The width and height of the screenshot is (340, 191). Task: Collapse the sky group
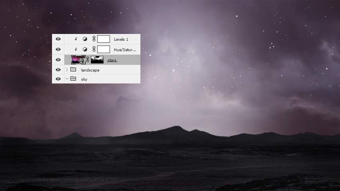[67, 79]
